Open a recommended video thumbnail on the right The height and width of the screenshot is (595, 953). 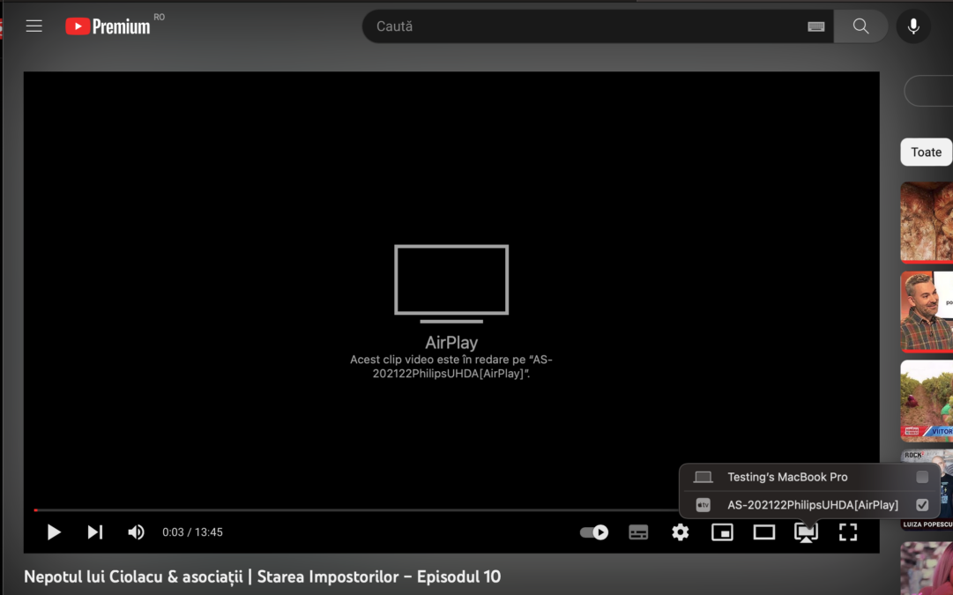click(930, 223)
